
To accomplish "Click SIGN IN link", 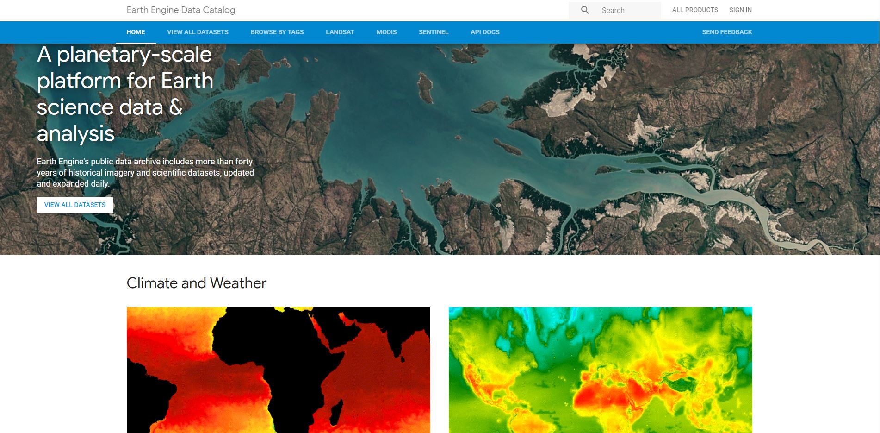I will pos(740,10).
